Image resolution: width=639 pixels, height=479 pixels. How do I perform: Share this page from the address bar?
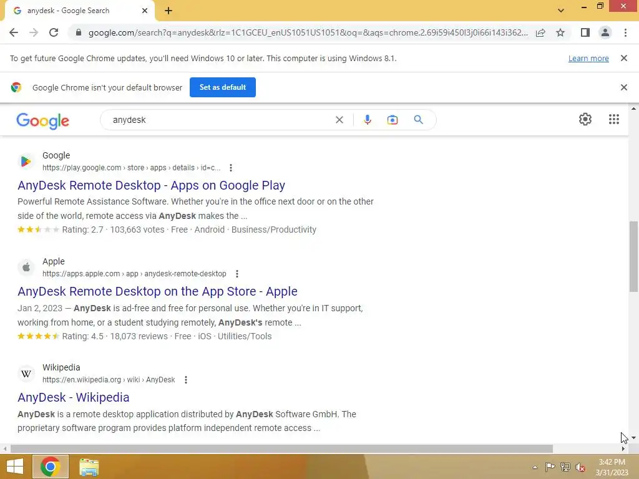[540, 32]
